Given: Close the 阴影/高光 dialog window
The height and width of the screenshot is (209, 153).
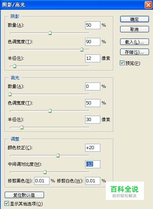Looking at the screenshot, I should pyautogui.click(x=148, y=5).
